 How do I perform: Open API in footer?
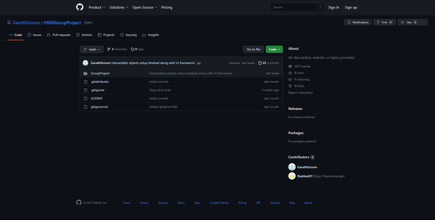click(x=258, y=203)
